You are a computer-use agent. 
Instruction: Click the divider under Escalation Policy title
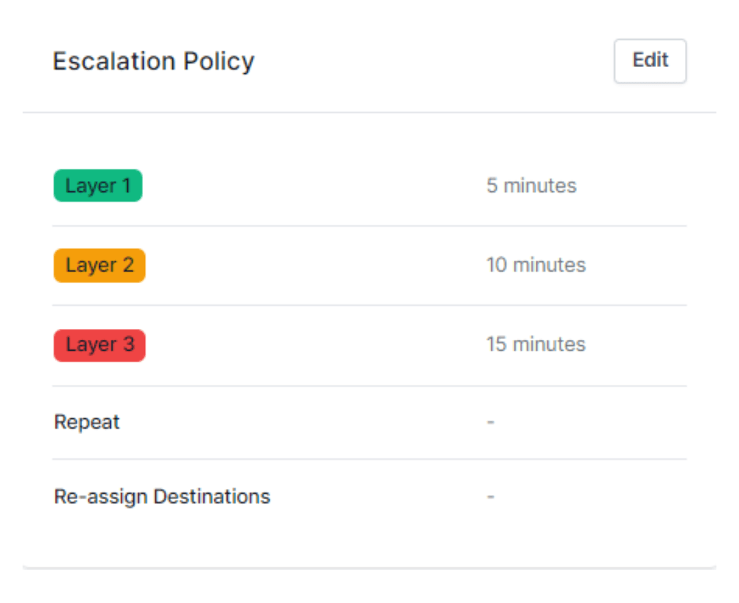point(369,109)
